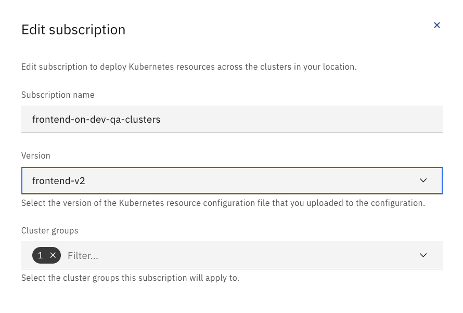Click the "Subscription name" field label

pos(58,95)
